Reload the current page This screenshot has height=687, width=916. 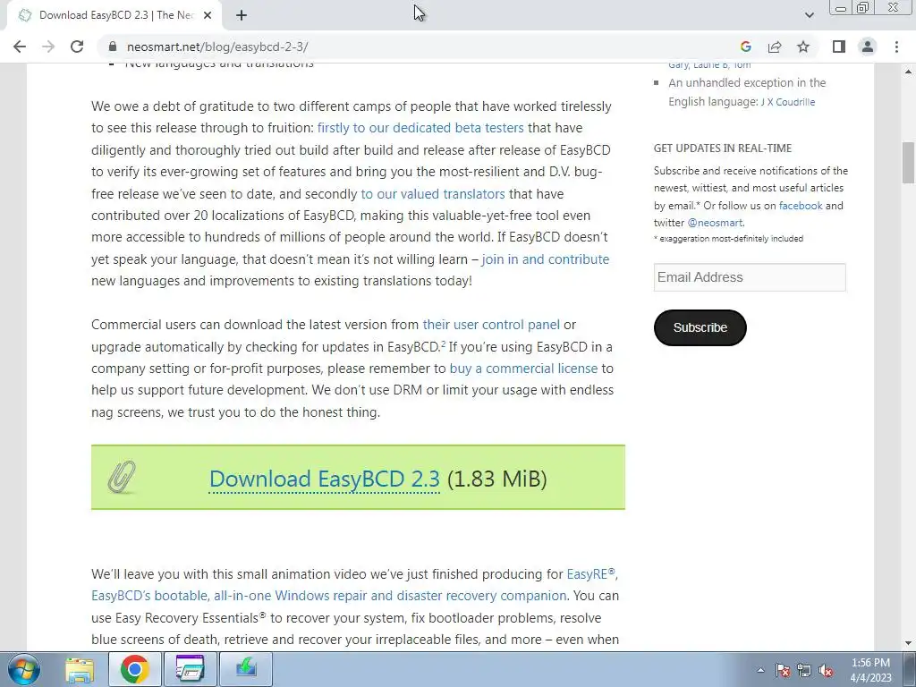pyautogui.click(x=77, y=47)
